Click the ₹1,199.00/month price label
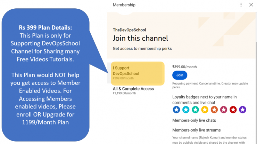The width and height of the screenshot is (257, 144). point(124,93)
